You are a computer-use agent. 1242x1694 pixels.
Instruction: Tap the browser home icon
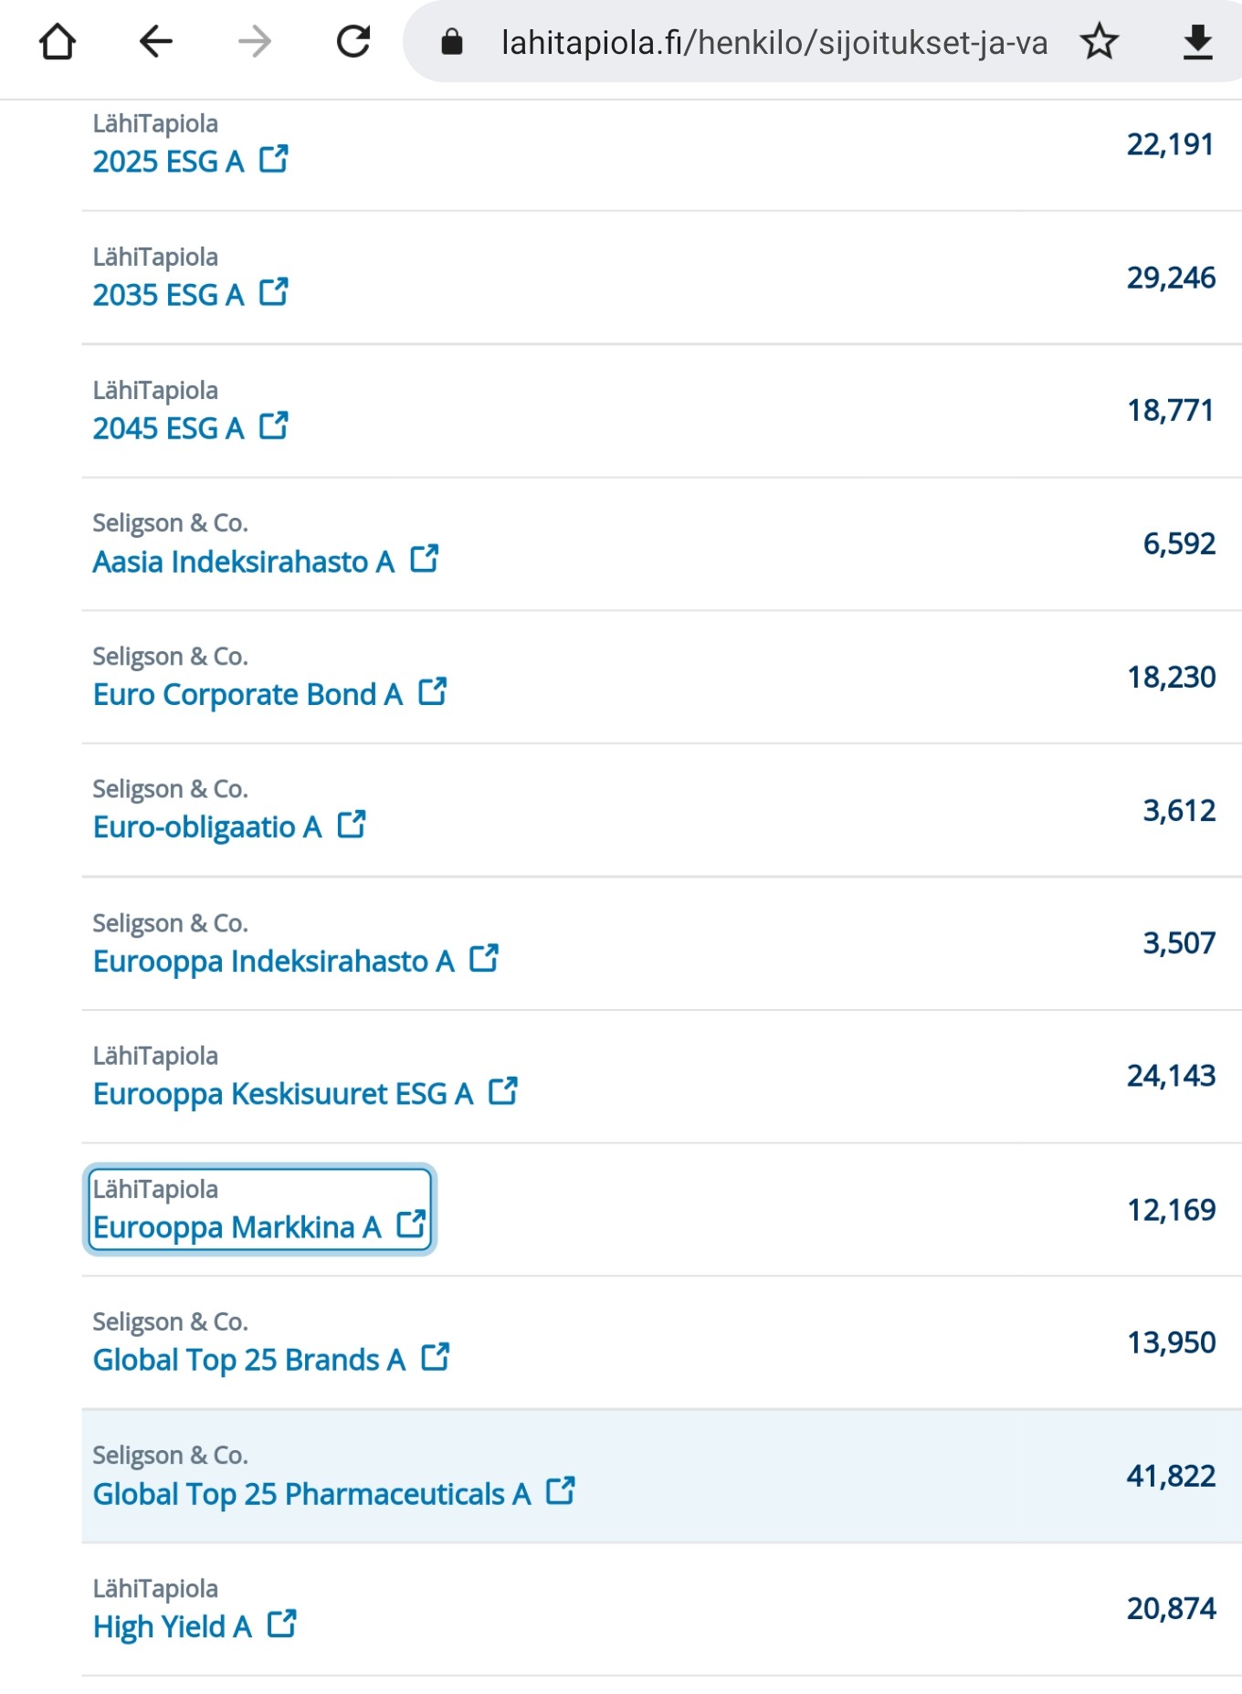tap(58, 42)
